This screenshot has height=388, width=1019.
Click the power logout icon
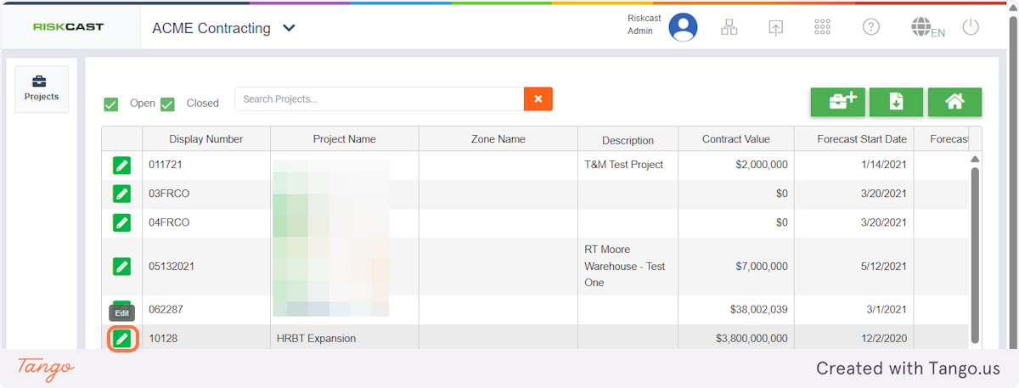(x=971, y=27)
